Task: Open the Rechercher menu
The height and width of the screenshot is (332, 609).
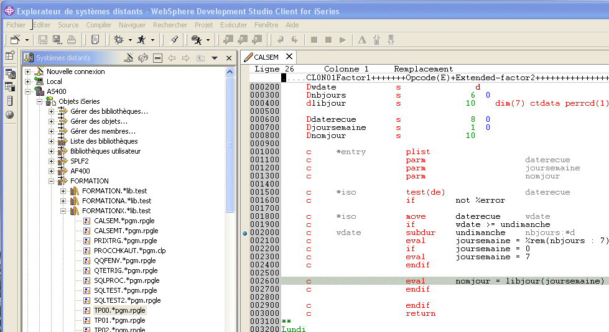Action: pyautogui.click(x=170, y=25)
